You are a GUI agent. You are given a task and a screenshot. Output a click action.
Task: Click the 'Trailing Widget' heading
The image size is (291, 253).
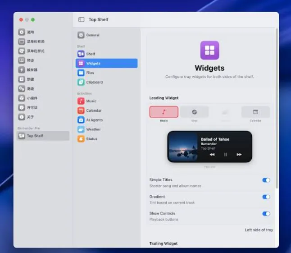coord(164,244)
